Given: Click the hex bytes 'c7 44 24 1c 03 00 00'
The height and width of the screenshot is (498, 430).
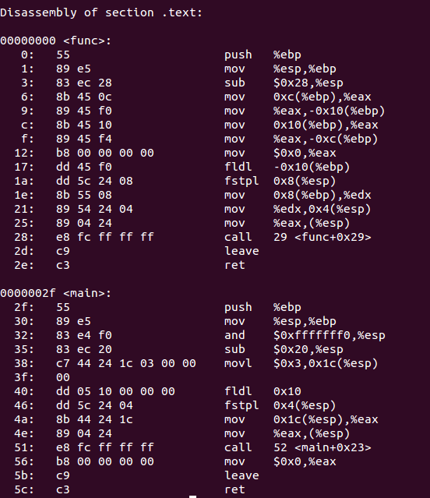Looking at the screenshot, I should click(126, 363).
